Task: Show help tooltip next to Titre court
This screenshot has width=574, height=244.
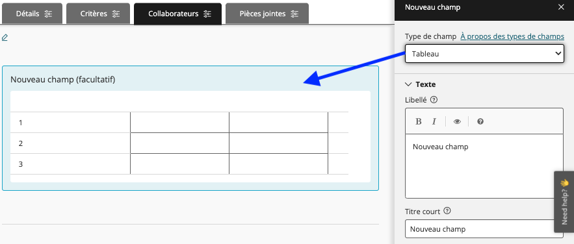Action: [447, 211]
